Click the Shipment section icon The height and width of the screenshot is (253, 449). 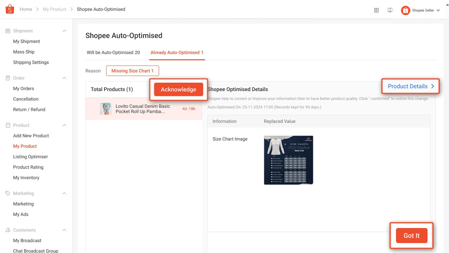(8, 31)
